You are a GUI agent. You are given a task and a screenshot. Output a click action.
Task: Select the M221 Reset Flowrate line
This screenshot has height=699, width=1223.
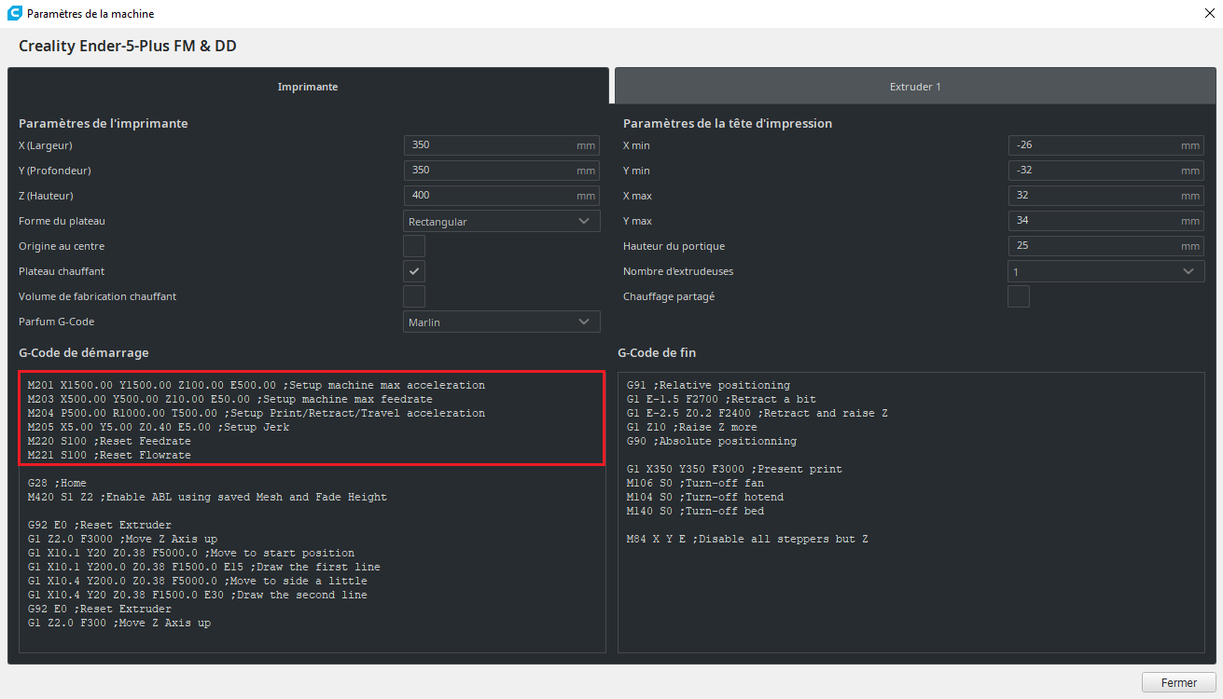click(109, 455)
